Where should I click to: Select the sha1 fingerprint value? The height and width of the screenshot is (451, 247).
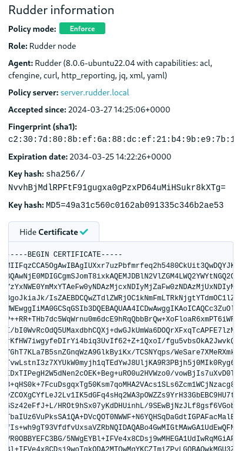[121, 139]
